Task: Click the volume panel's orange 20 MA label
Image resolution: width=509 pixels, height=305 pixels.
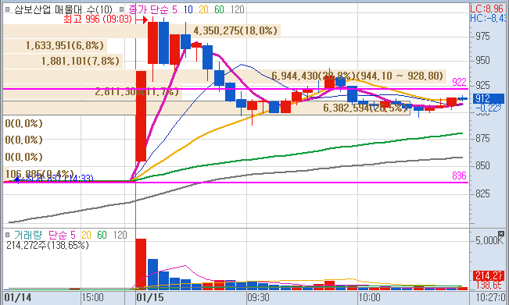Action: click(x=86, y=235)
